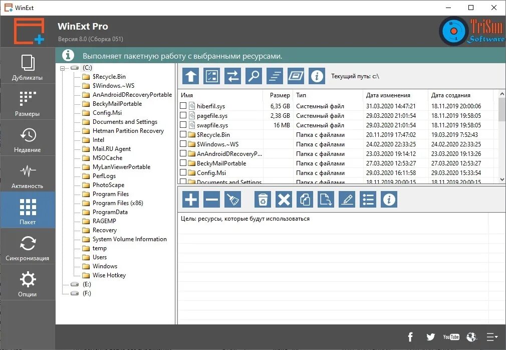
Task: Select the Пакет sidebar tab
Action: pos(28,210)
